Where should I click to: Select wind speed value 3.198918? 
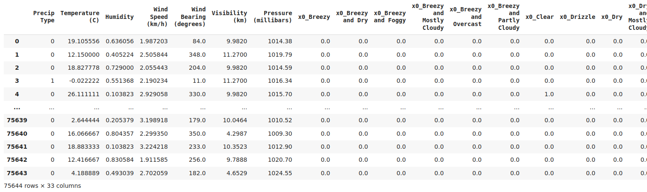[153, 120]
